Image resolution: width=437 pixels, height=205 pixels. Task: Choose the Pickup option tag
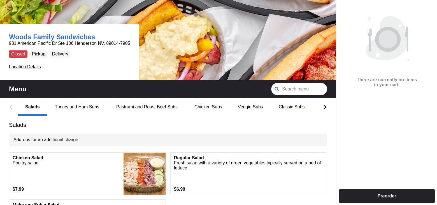point(39,54)
